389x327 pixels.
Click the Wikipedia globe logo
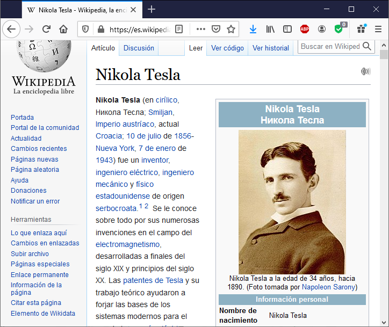tap(44, 56)
